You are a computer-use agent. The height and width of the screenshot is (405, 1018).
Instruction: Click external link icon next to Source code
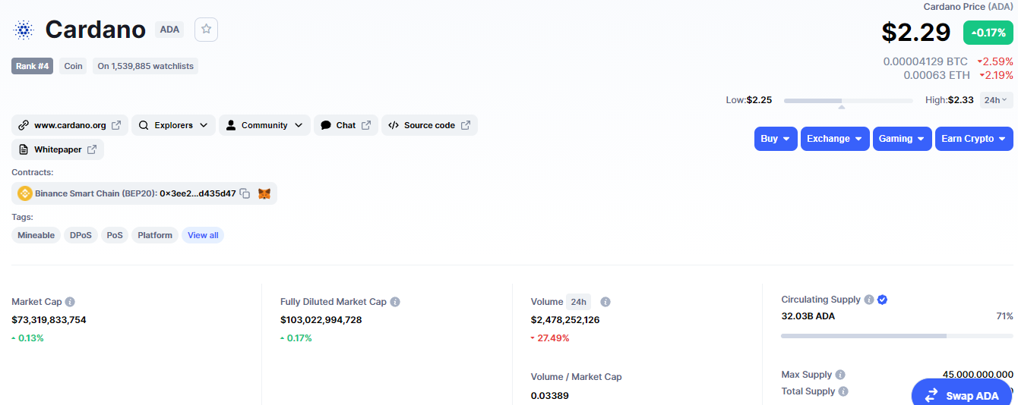(466, 125)
